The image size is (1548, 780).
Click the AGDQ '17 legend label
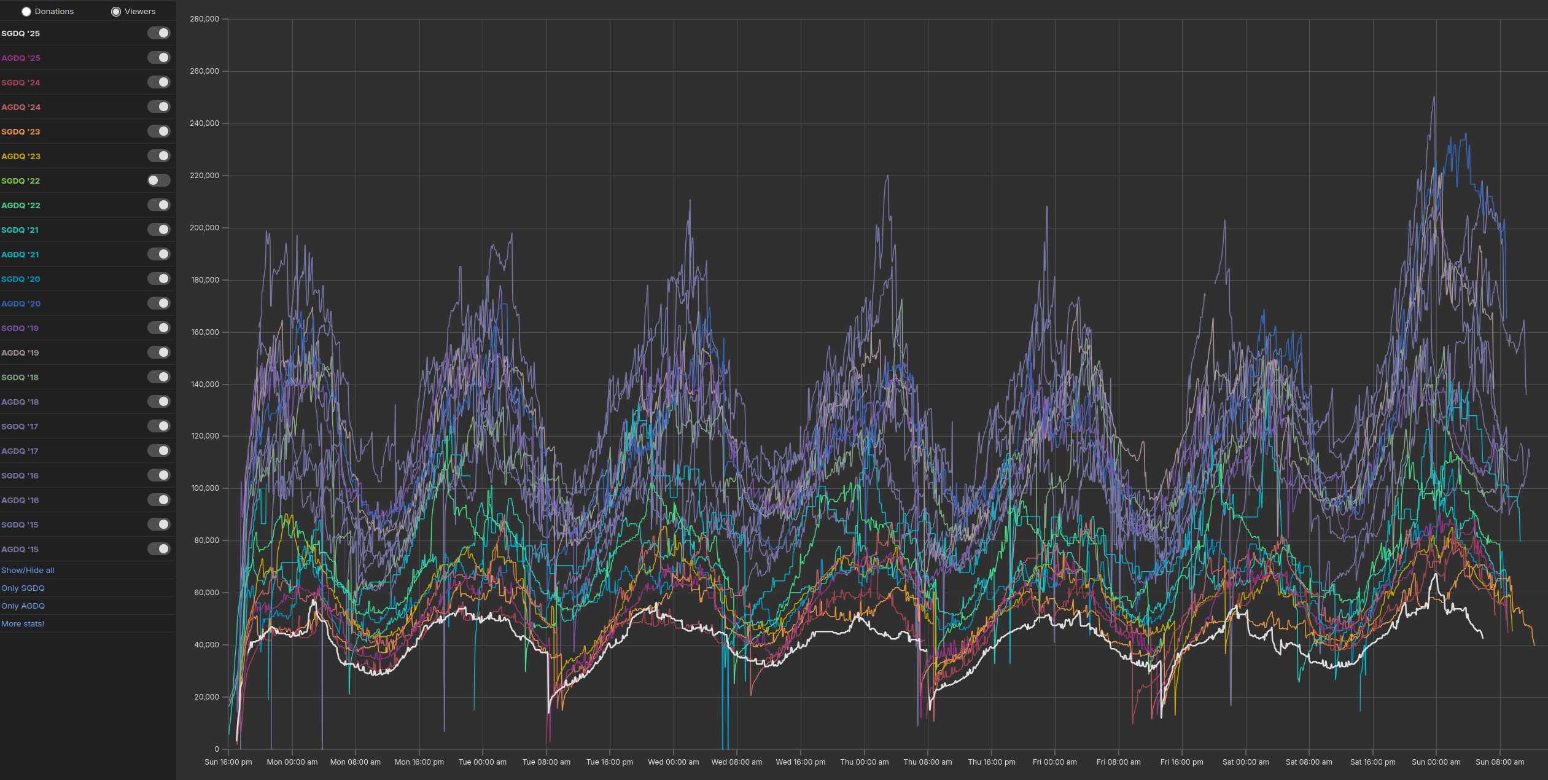[x=20, y=451]
